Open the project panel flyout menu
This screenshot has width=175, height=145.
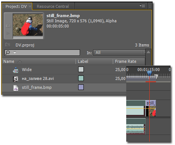click(142, 6)
